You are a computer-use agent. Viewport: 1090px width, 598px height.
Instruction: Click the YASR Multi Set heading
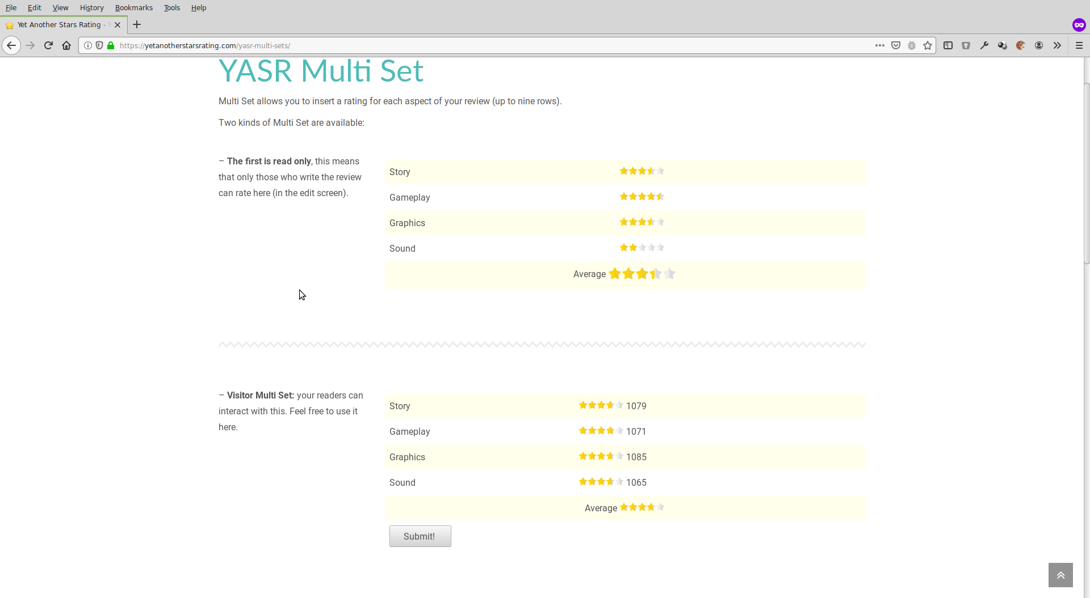tap(321, 71)
